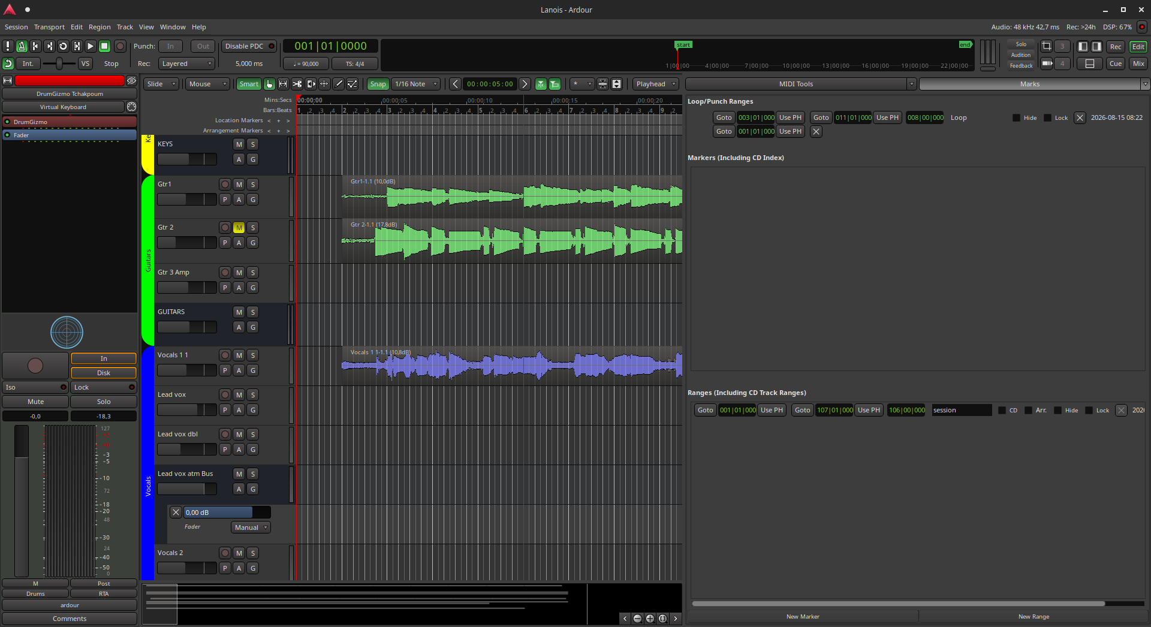1151x627 pixels.
Task: Open the visible tracks asterisk dropdown
Action: 581,84
